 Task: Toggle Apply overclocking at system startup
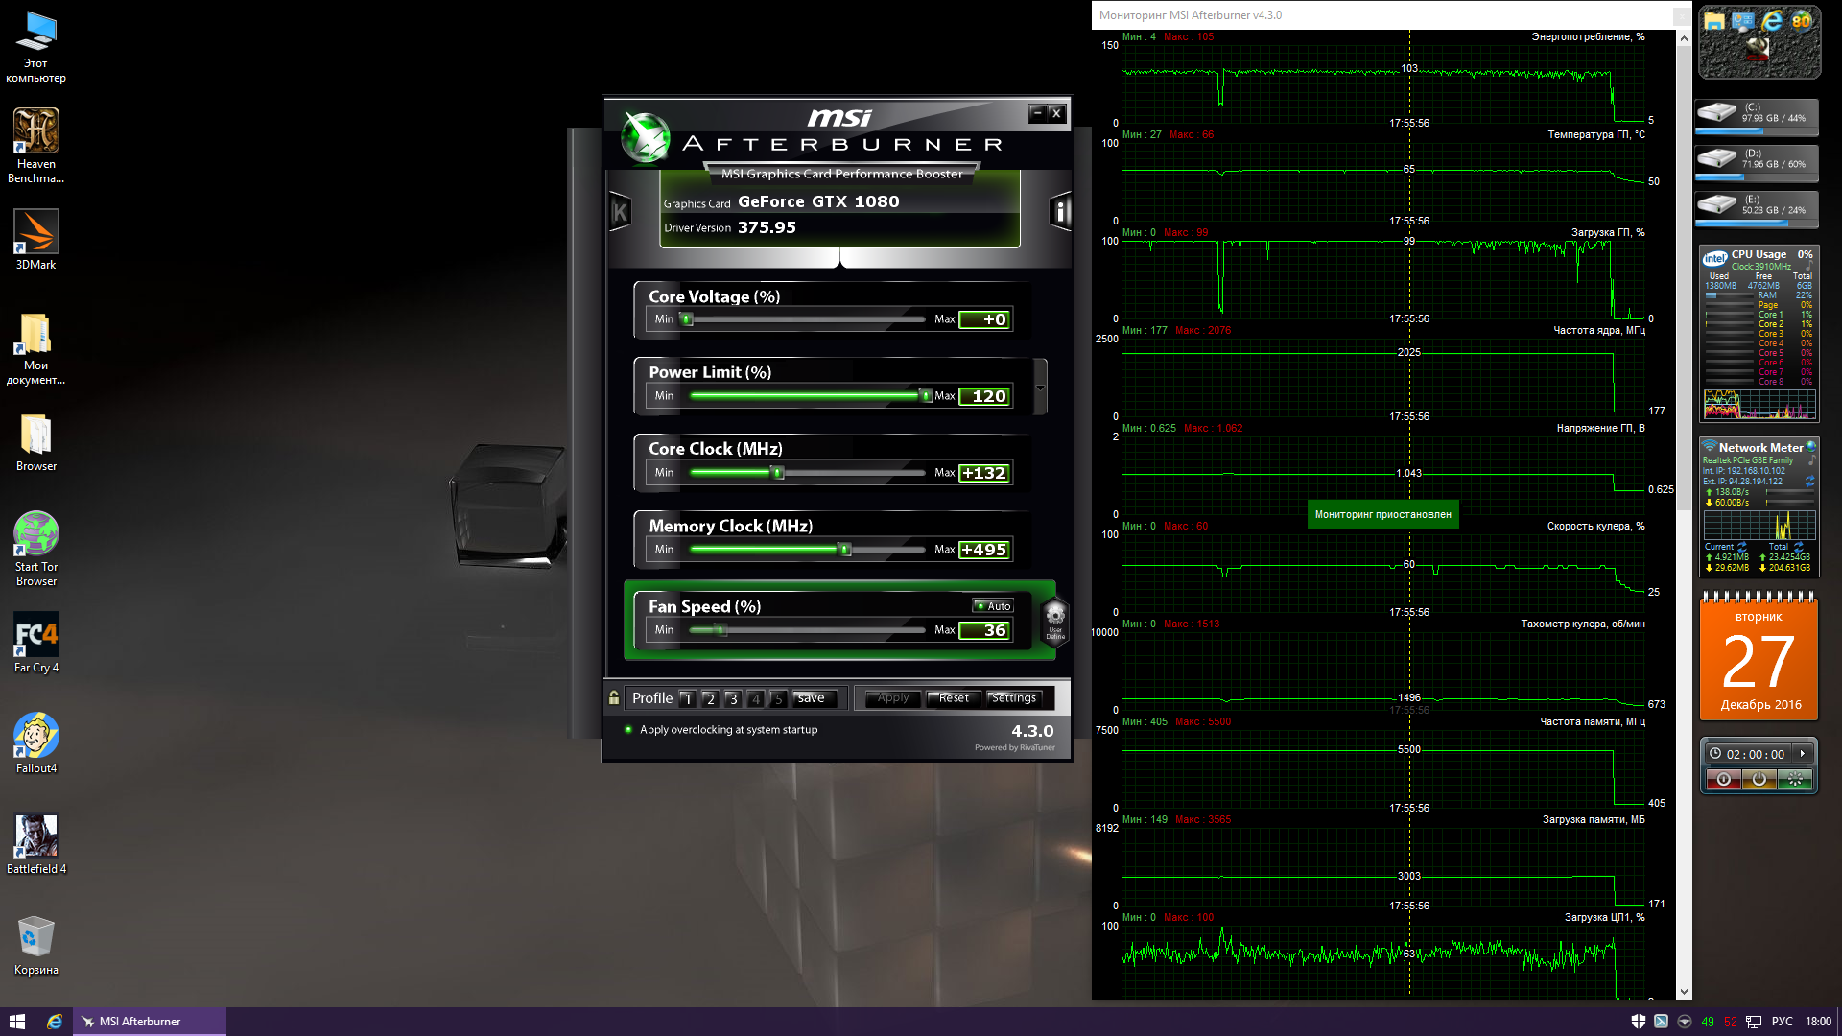point(628,730)
